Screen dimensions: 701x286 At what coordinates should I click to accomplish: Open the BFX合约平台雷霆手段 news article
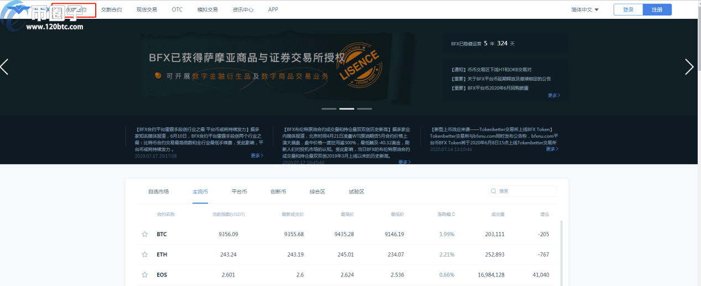click(x=199, y=139)
